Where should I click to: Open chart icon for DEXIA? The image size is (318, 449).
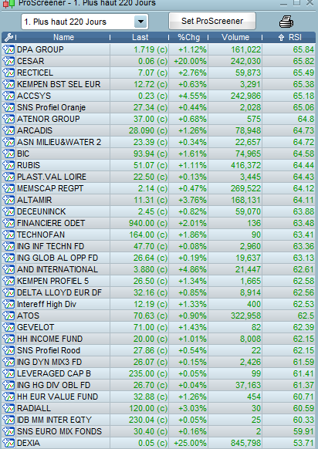[8, 443]
